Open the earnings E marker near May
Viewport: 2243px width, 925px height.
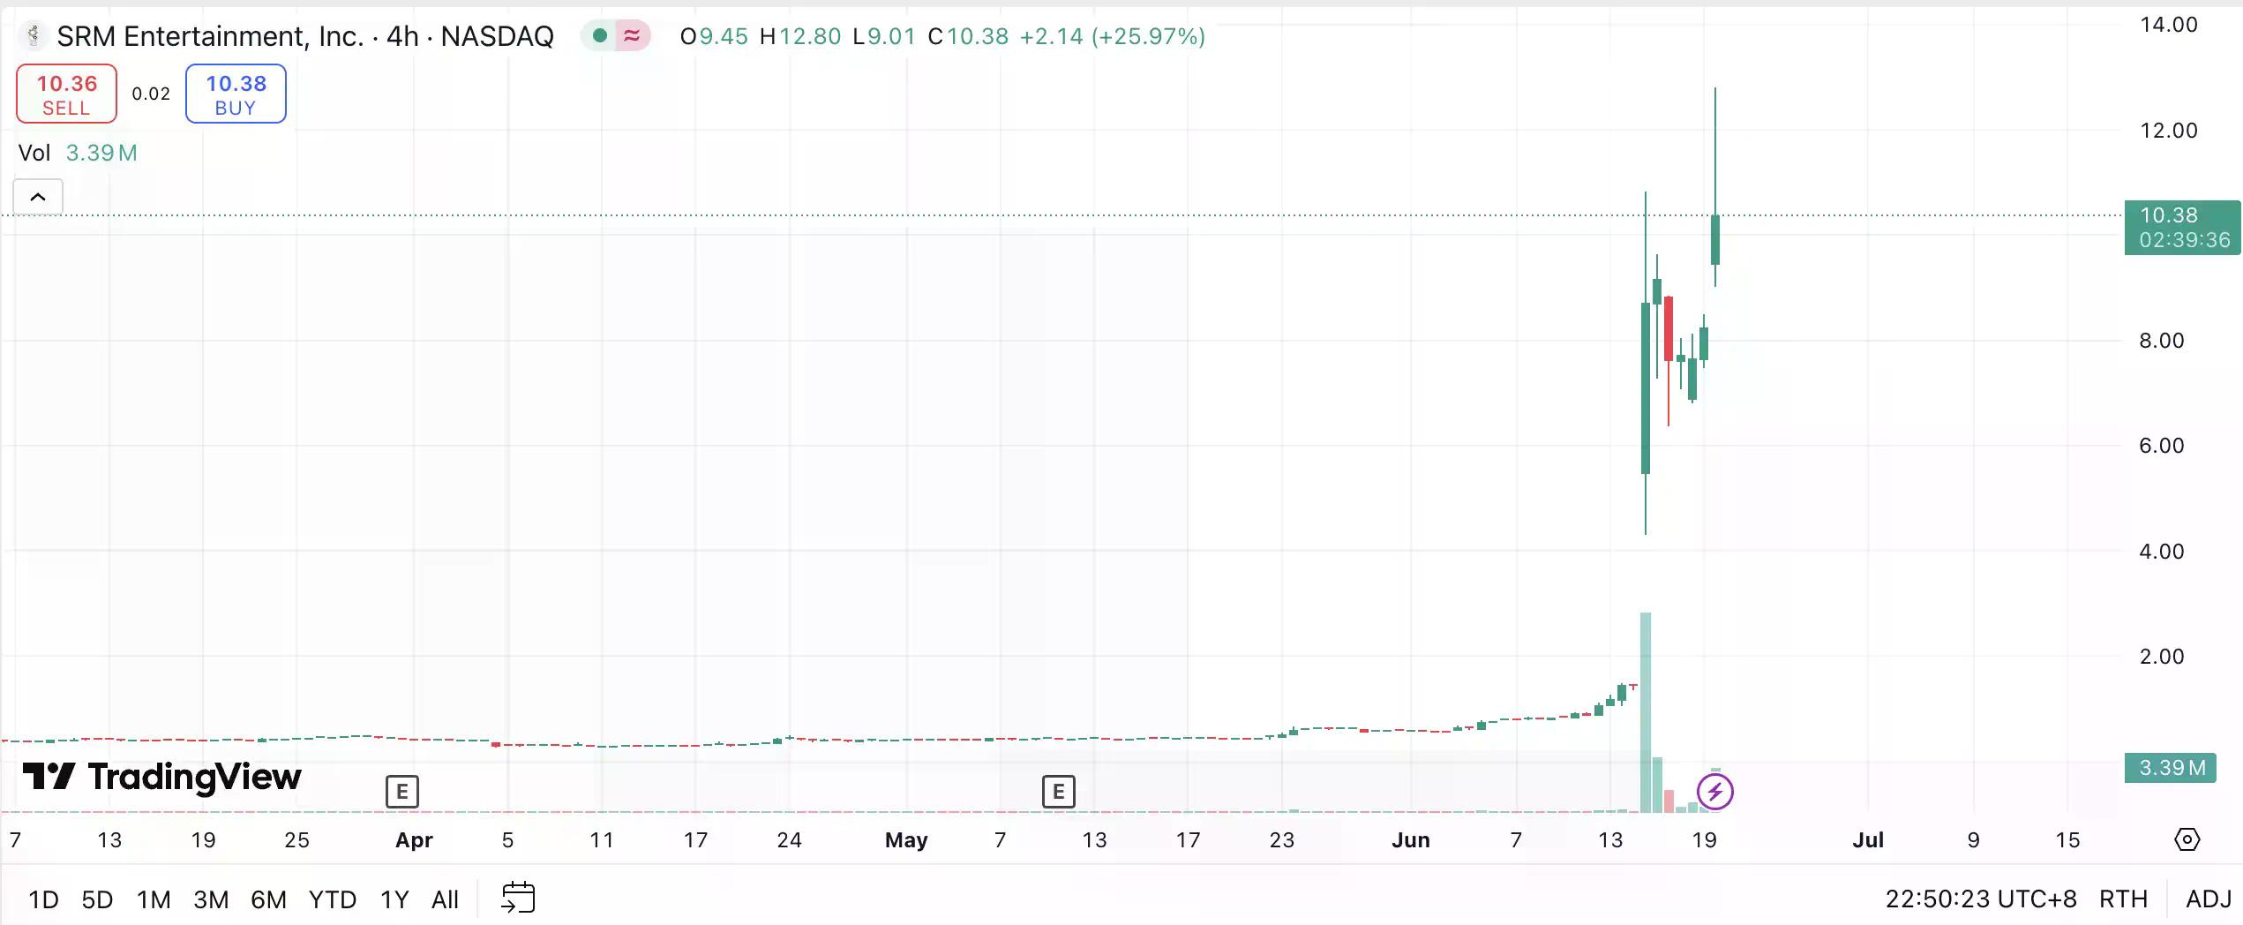[1058, 792]
